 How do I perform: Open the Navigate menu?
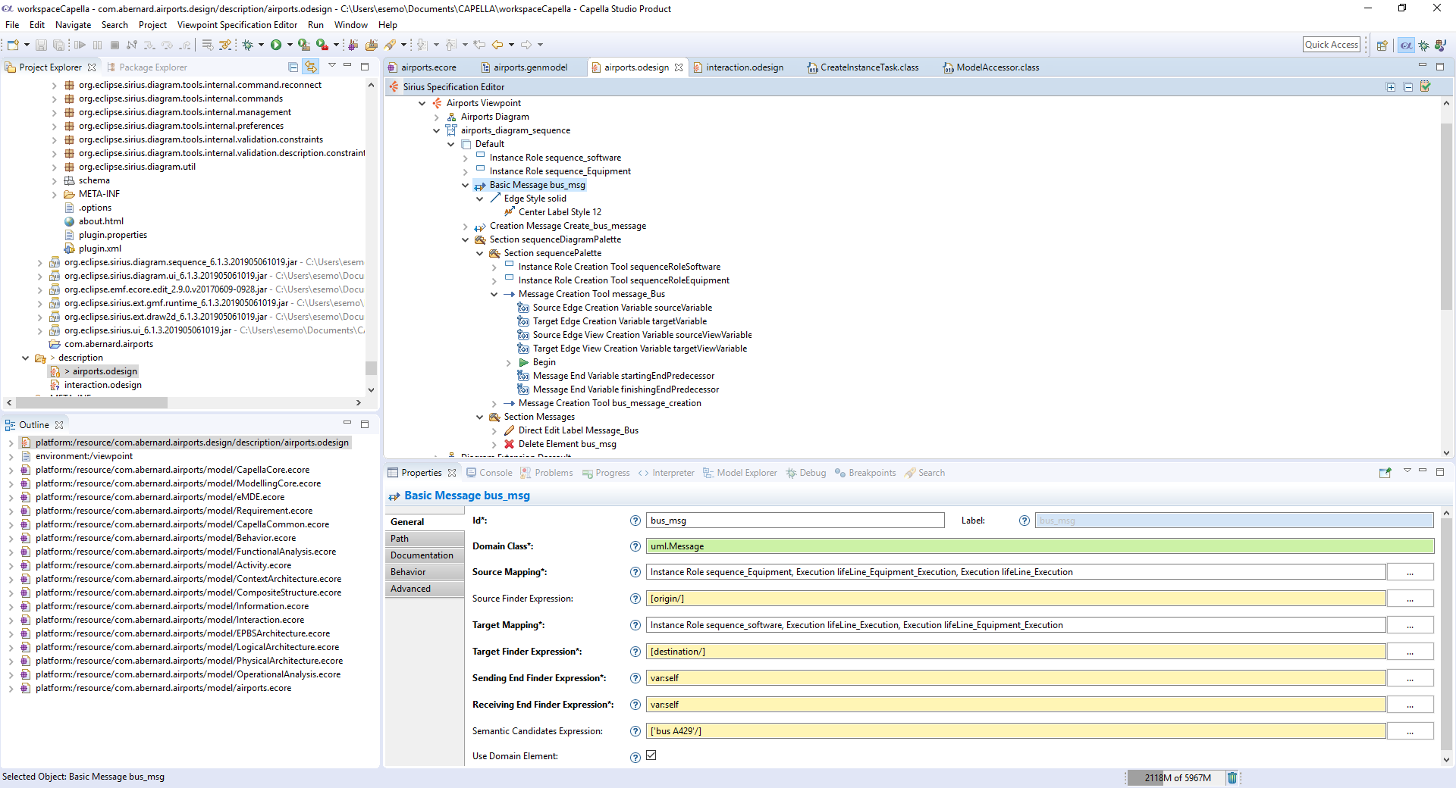(73, 25)
